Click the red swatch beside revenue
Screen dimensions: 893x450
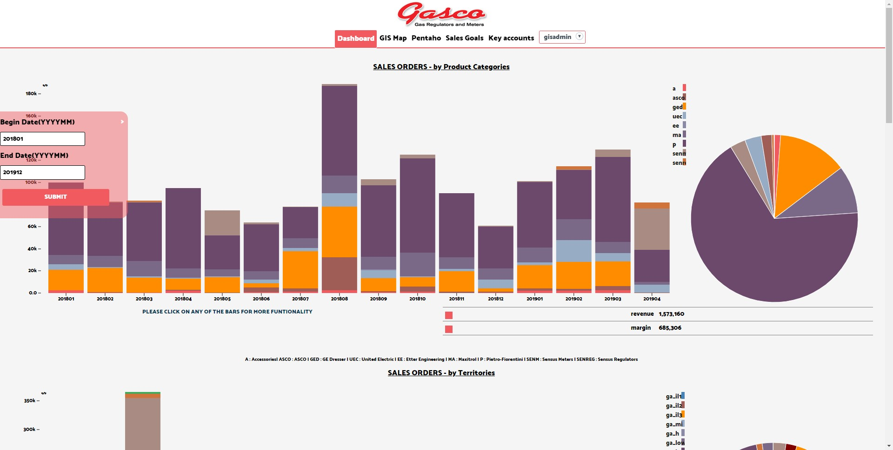[x=449, y=315]
